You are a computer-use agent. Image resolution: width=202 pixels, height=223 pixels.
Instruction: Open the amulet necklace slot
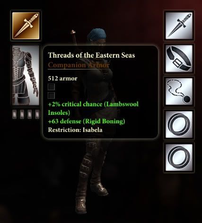179,92
